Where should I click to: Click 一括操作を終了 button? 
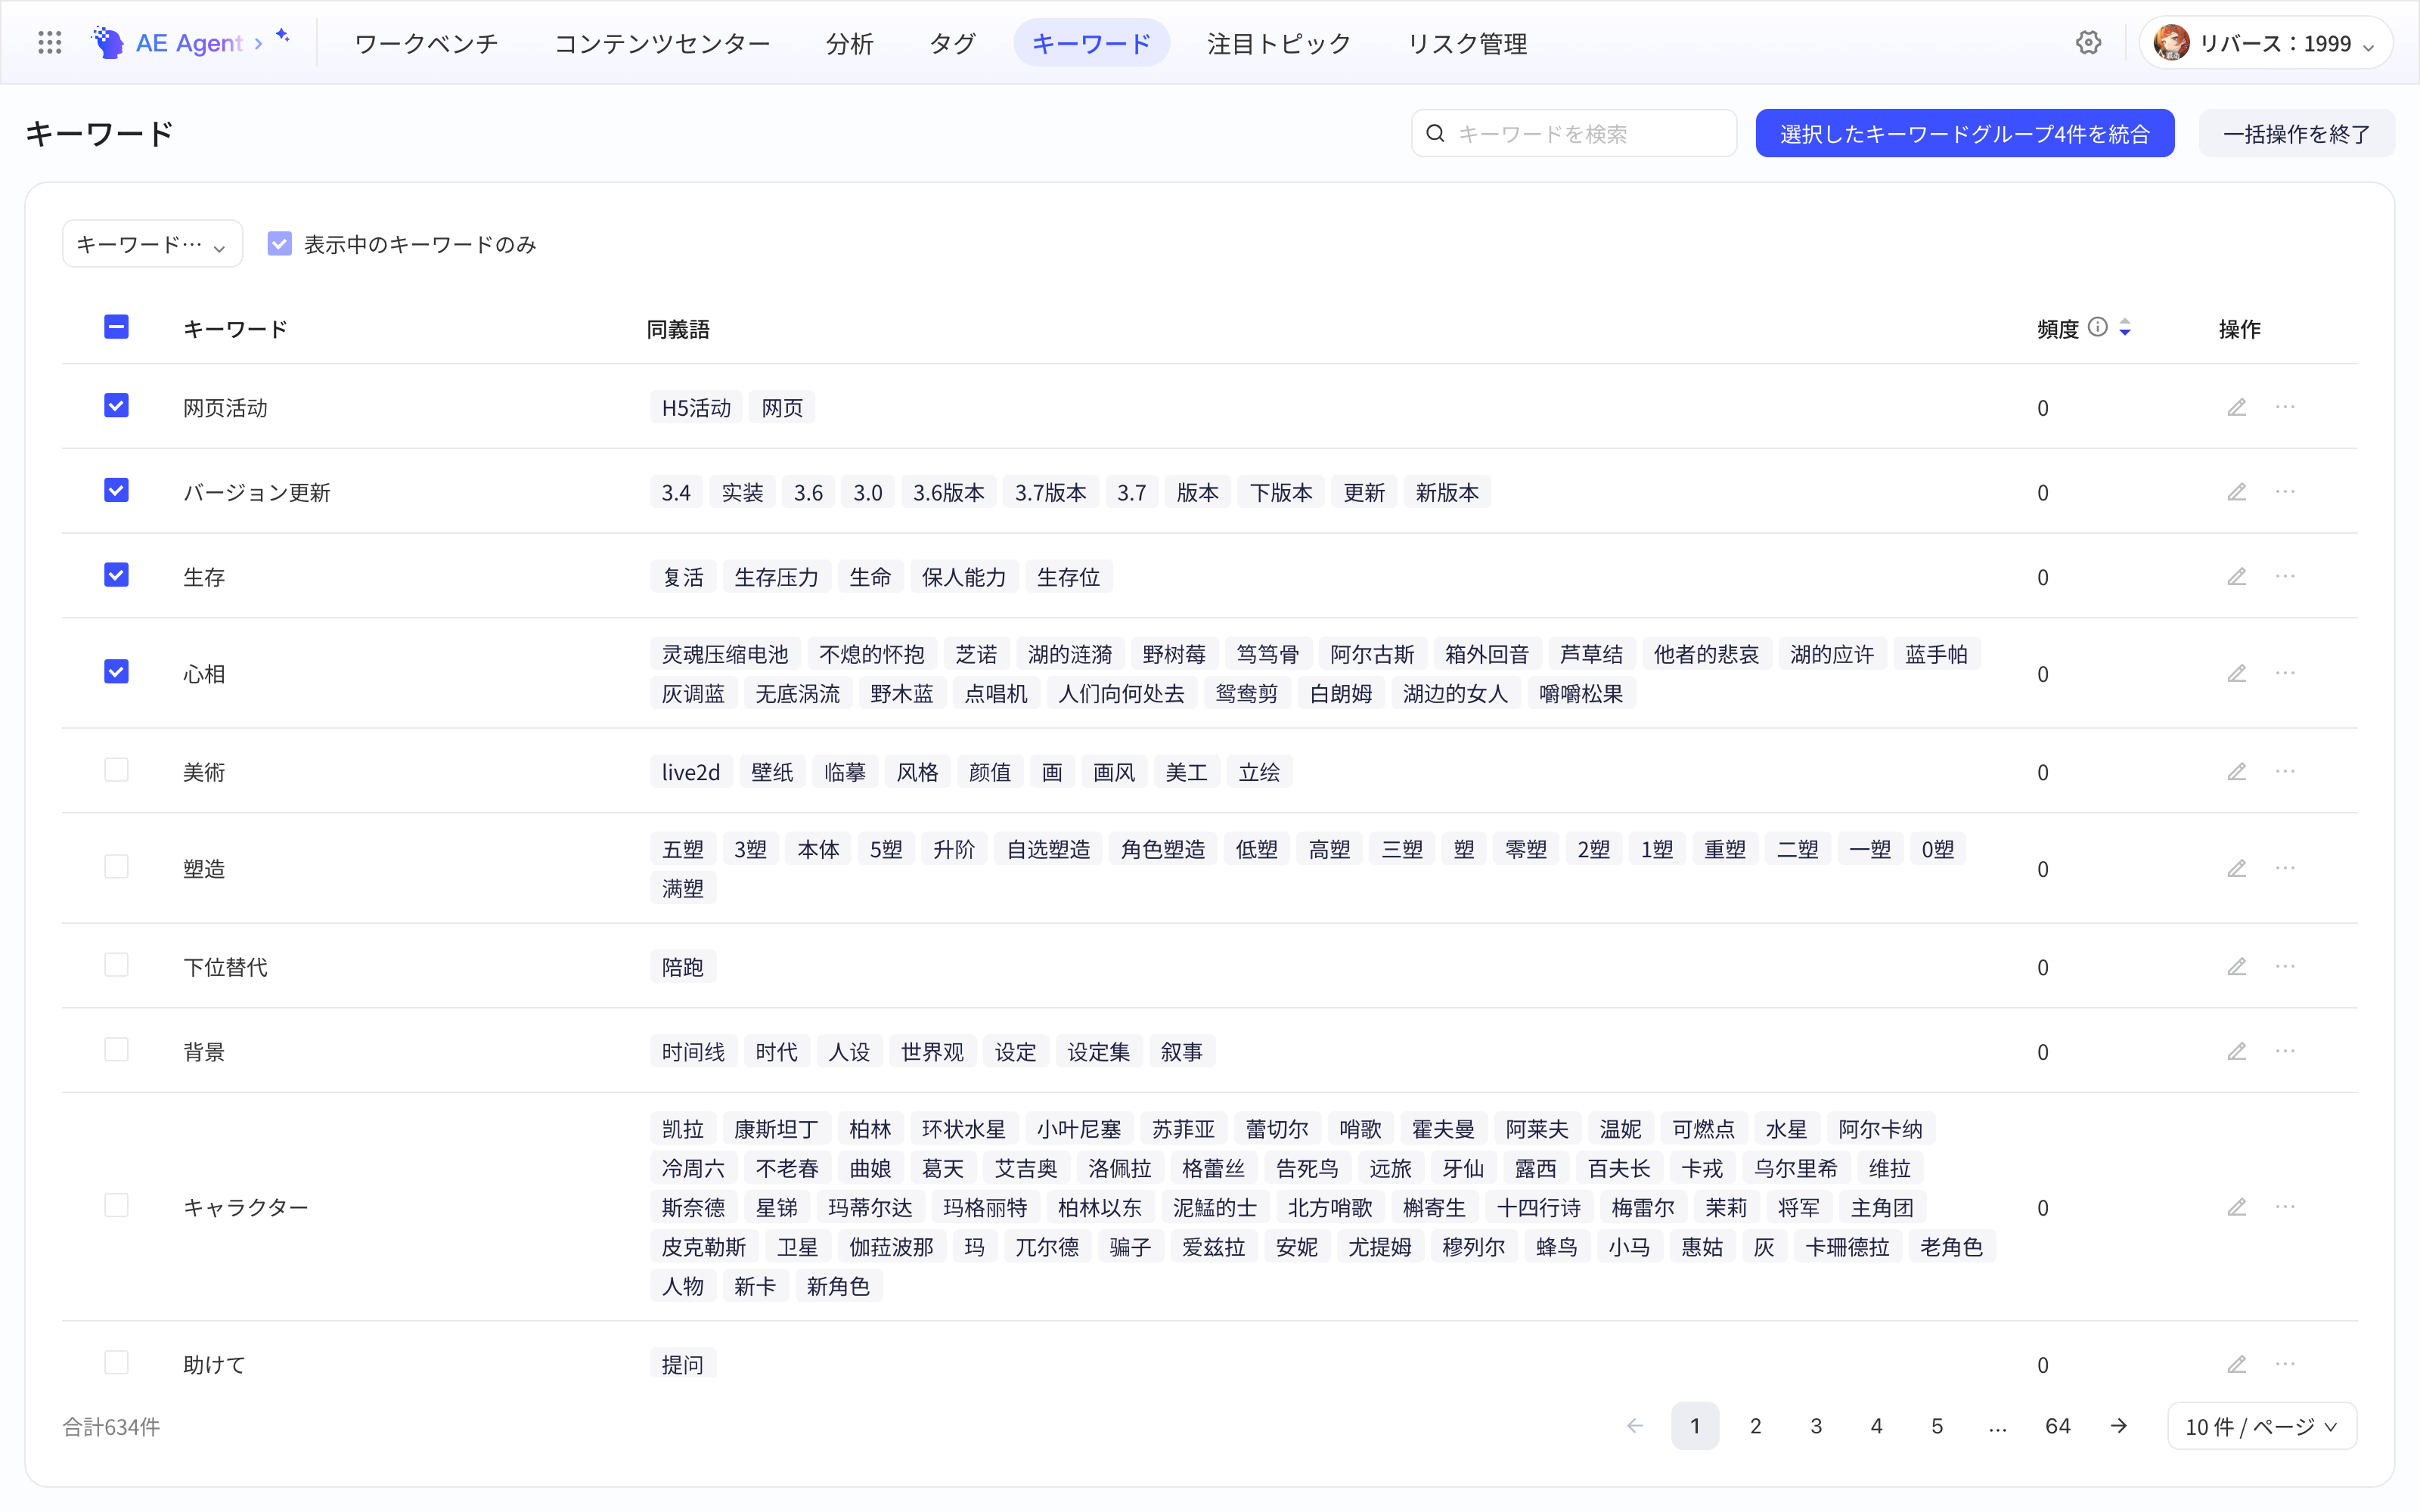tap(2296, 133)
